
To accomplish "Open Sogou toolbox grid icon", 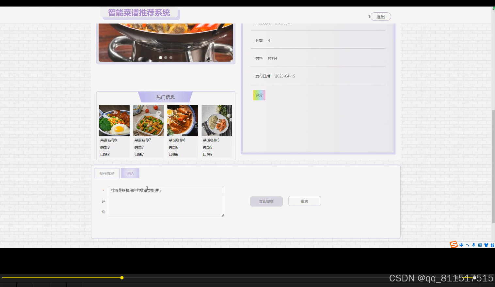I will [x=492, y=245].
